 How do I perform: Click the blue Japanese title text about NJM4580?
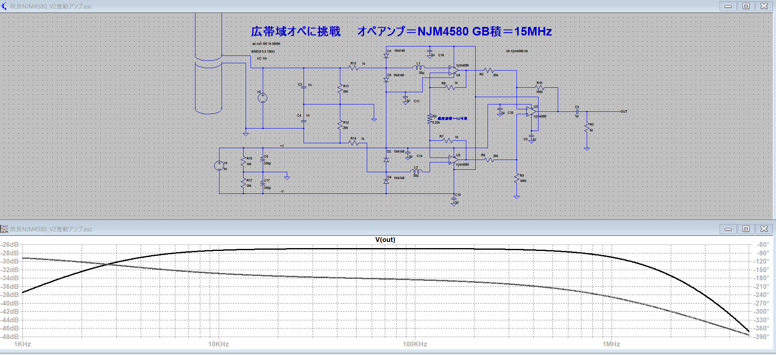pyautogui.click(x=401, y=31)
